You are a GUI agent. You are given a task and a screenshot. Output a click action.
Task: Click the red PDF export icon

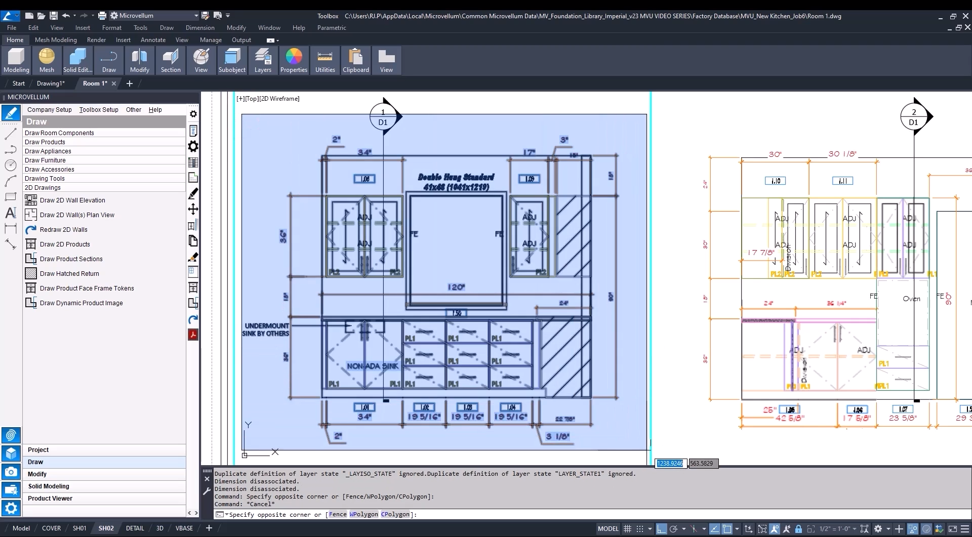(193, 335)
